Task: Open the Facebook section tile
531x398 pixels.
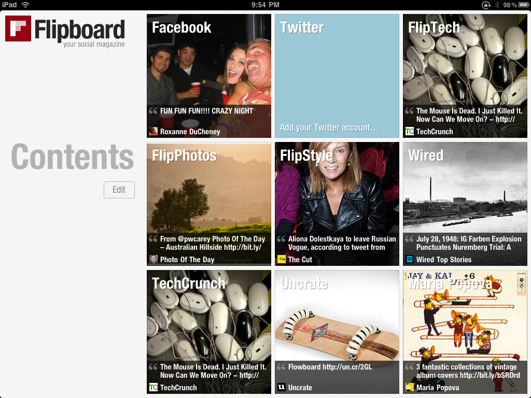Action: (209, 67)
